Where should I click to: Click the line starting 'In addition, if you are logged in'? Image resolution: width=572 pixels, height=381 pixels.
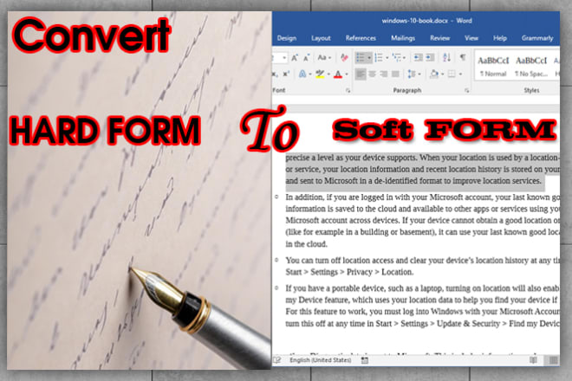(422, 197)
